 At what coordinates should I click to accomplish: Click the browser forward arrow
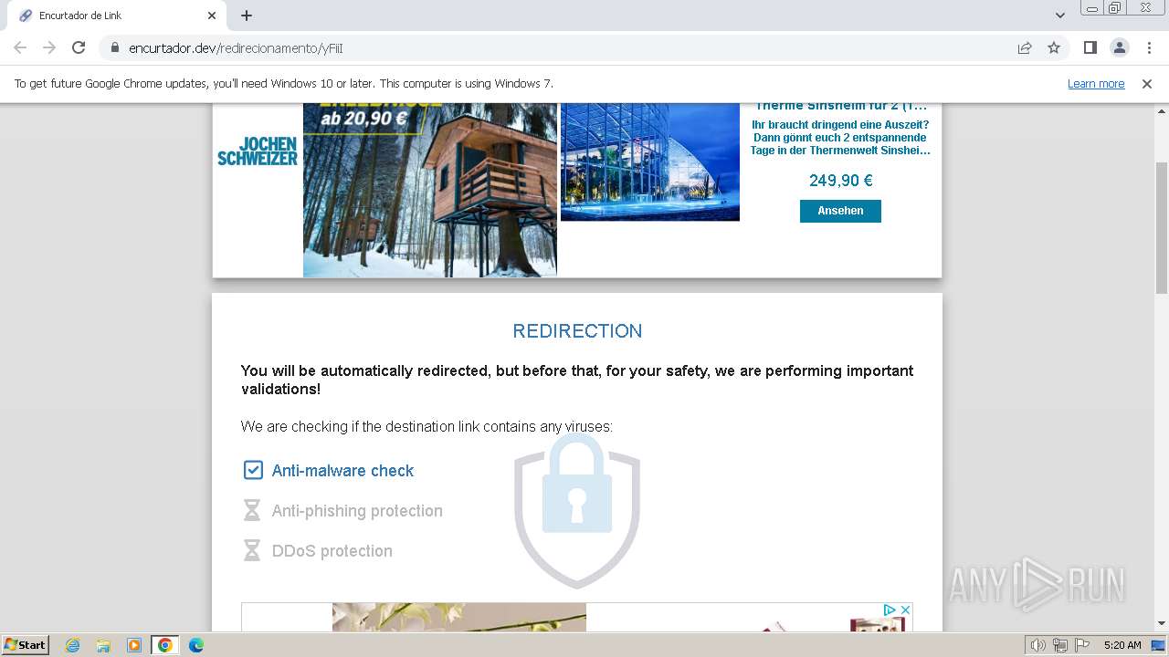pyautogui.click(x=49, y=47)
